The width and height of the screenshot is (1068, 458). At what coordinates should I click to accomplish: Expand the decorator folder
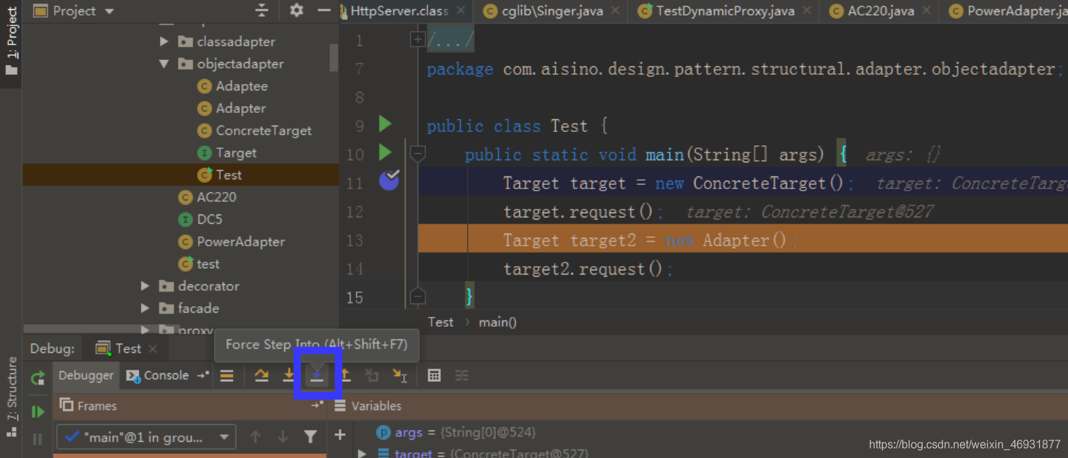[145, 286]
